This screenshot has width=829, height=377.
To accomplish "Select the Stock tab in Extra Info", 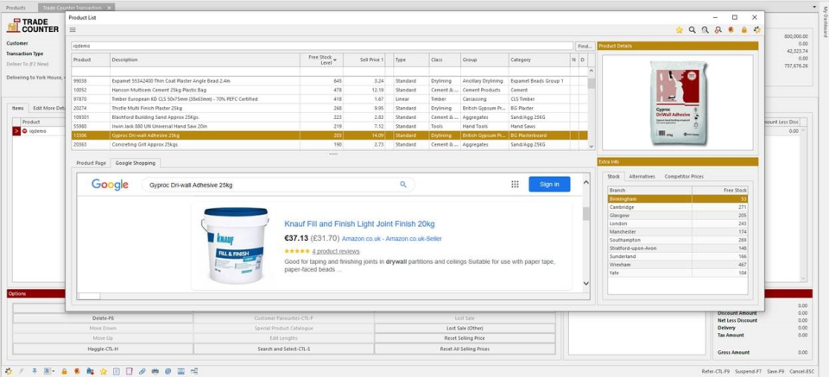I will (613, 176).
